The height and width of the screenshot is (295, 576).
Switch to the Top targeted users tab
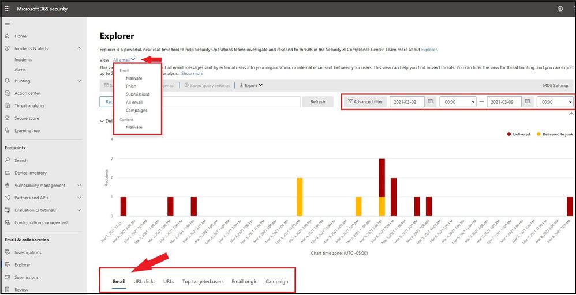point(203,282)
